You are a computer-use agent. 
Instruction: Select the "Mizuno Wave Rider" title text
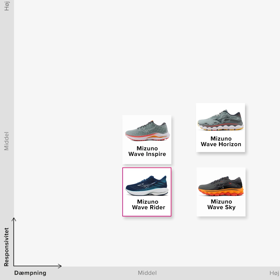pyautogui.click(x=148, y=204)
